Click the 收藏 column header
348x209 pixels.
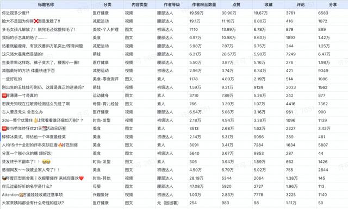(268, 4)
